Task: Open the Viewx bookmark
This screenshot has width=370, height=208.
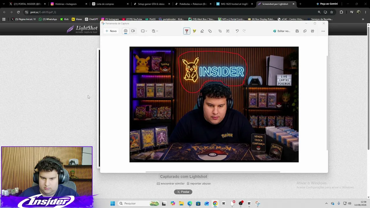Action: (x=77, y=19)
